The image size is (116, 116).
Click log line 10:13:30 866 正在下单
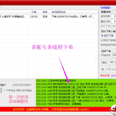tap(72, 87)
